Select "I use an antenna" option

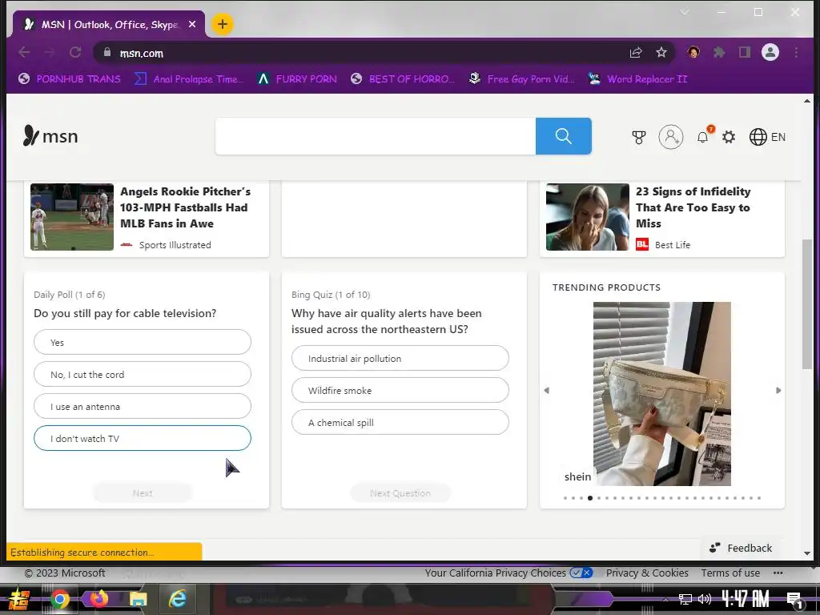[143, 406]
